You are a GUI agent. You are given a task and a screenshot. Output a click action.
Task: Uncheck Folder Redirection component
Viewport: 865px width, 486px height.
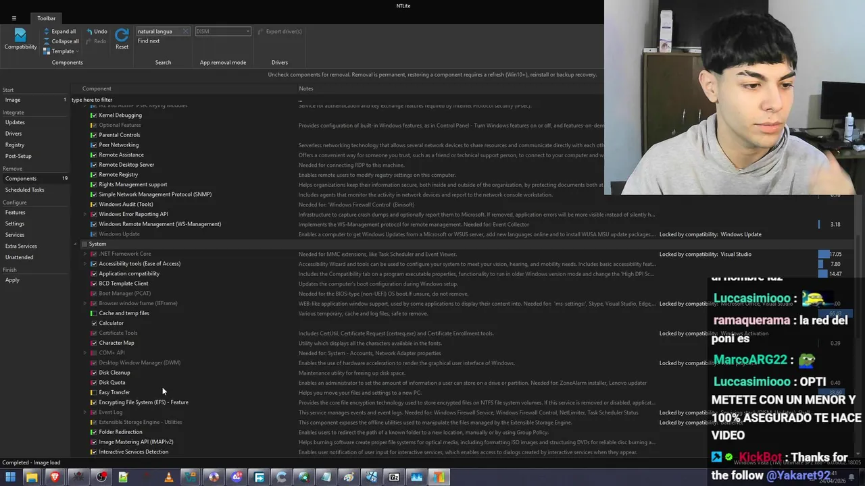point(94,432)
